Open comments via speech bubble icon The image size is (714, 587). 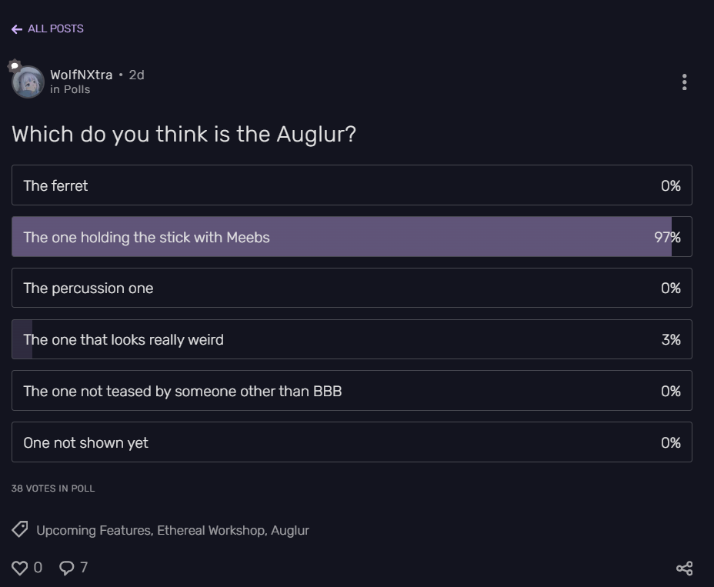click(67, 568)
